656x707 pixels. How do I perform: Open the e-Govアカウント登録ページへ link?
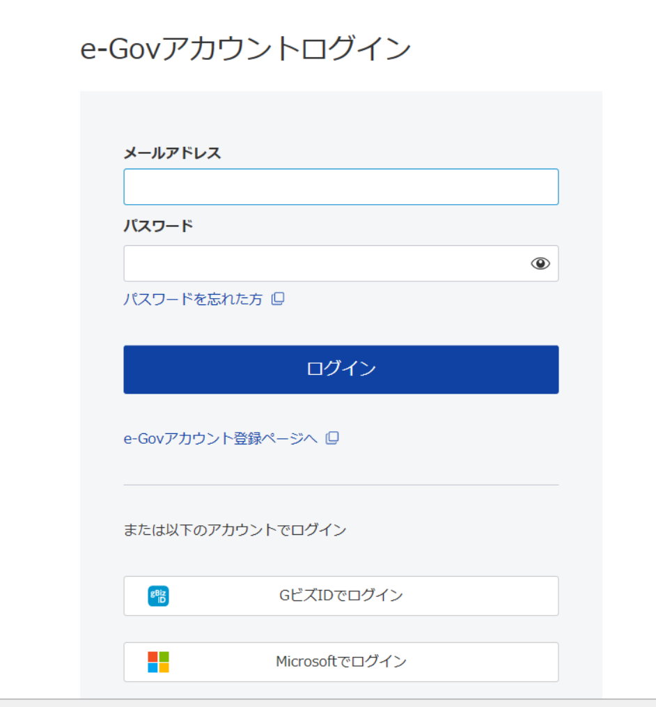click(x=221, y=438)
